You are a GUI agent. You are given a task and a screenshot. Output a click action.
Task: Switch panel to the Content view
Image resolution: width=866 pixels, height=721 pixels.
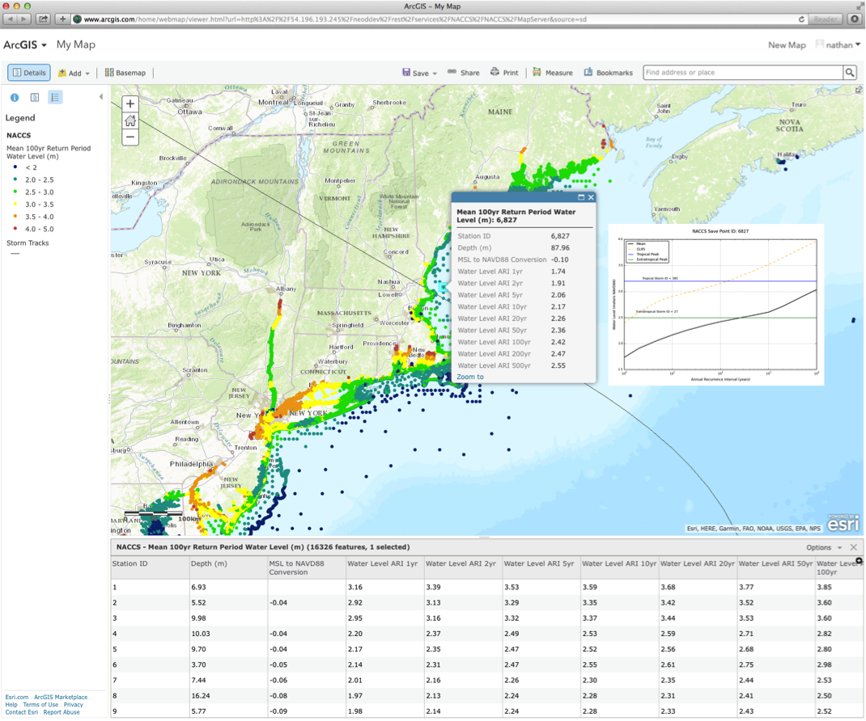[35, 98]
